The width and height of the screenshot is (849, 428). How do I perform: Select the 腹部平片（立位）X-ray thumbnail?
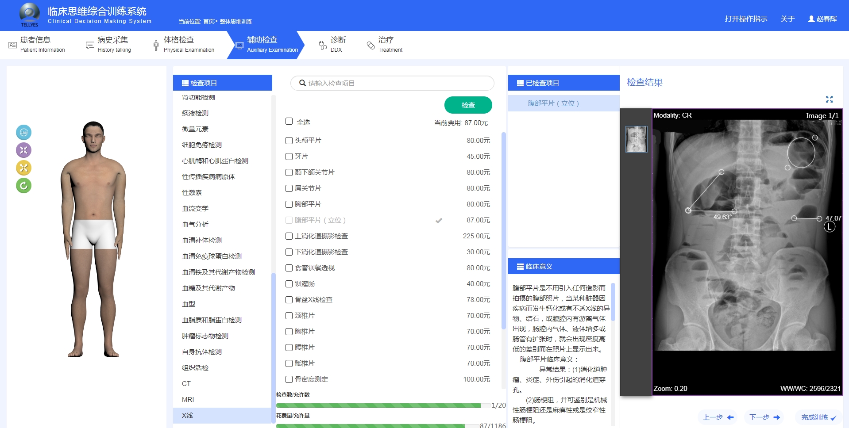click(636, 139)
